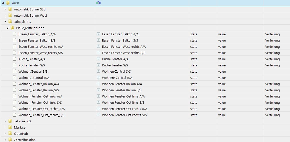Viewport: 290px width, 142px height.
Task: Expand the Jalousie_KG folder
Action: coord(5,121)
